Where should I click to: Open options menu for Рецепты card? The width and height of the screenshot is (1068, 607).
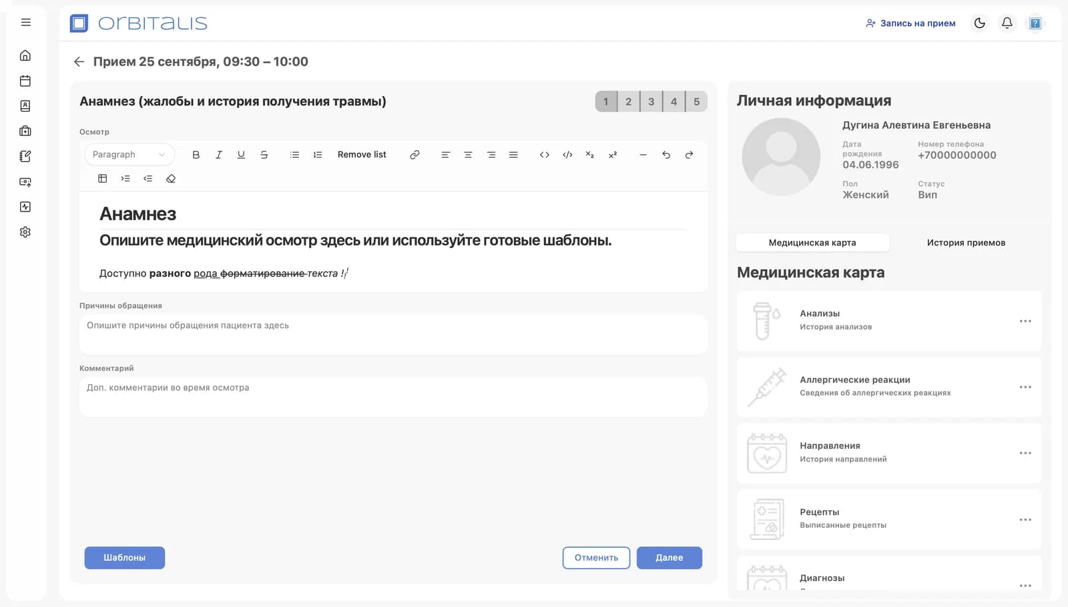point(1025,520)
